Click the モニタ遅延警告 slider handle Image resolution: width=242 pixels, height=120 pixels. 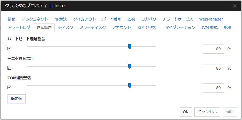(x=130, y=66)
